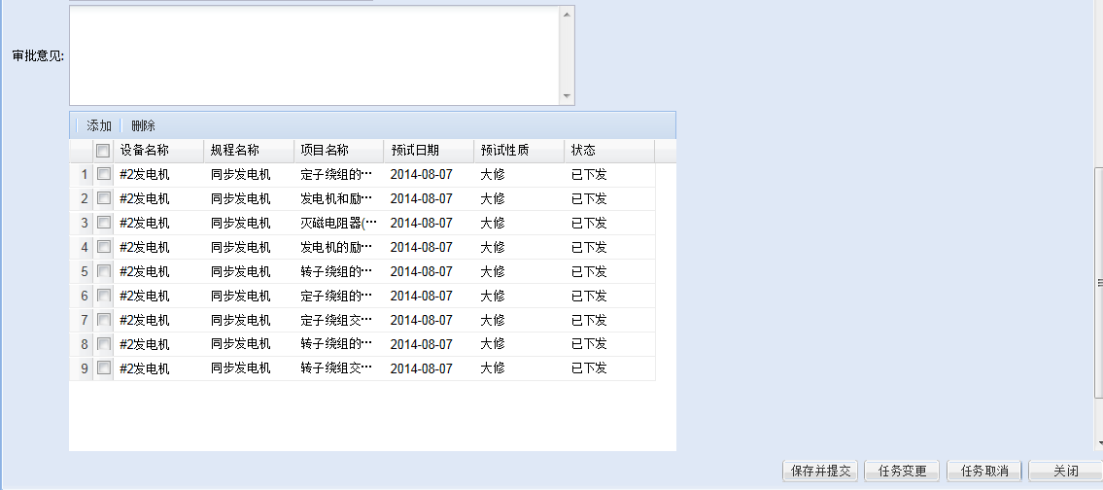Click the 状态 column header
The height and width of the screenshot is (490, 1103).
(583, 151)
